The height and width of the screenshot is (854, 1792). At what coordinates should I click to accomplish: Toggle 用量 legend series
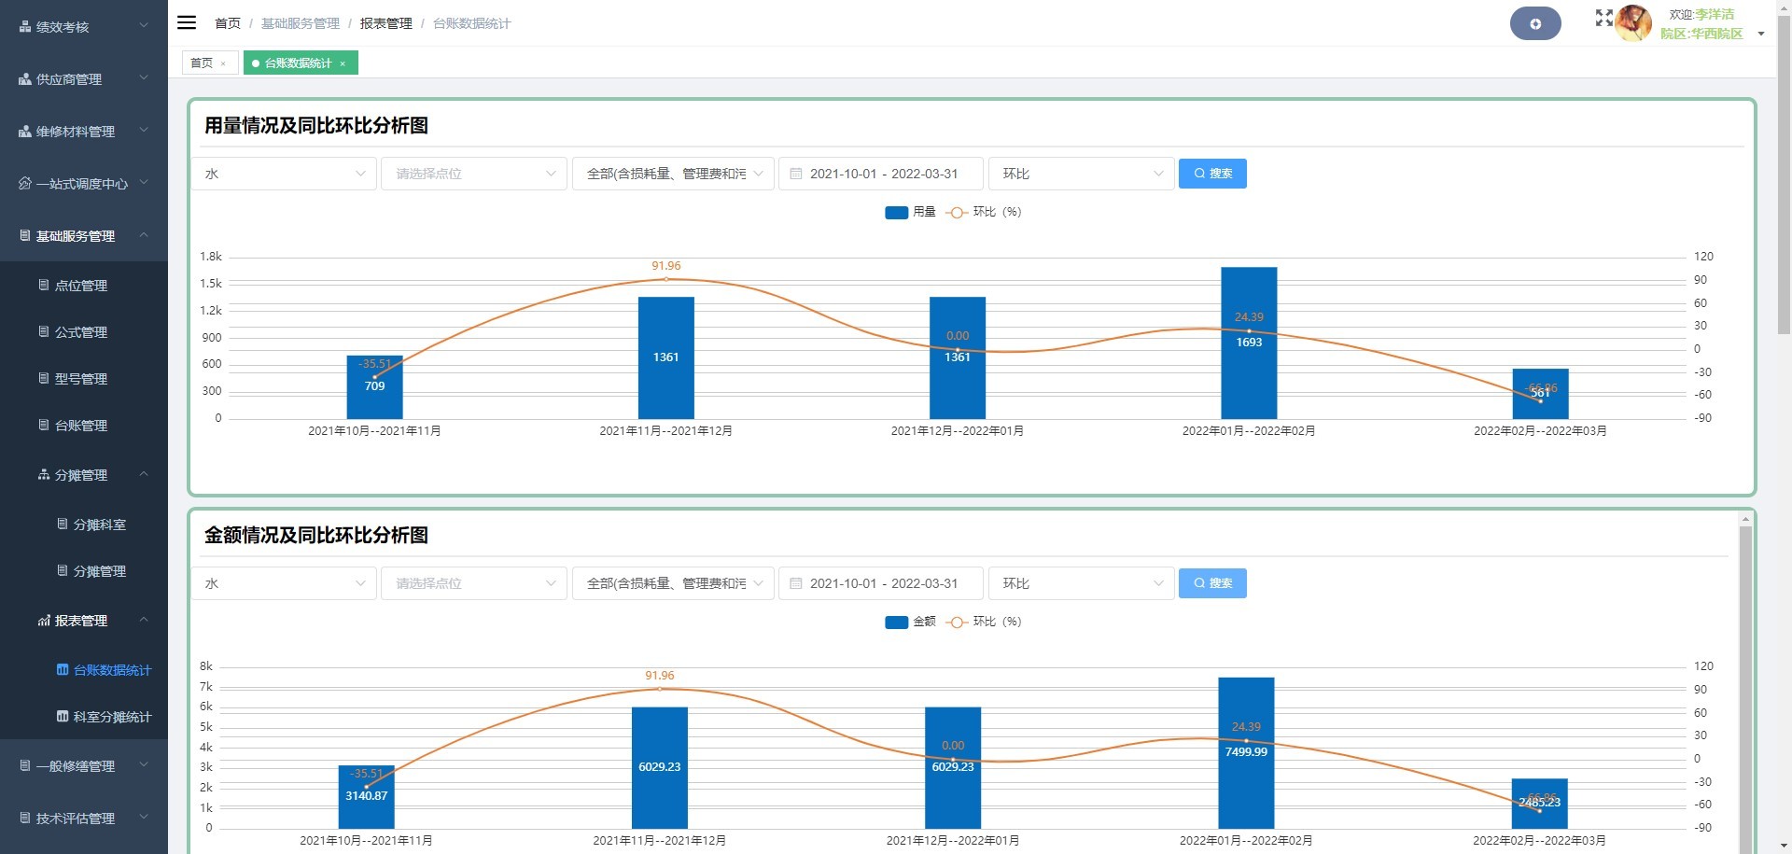tap(910, 212)
